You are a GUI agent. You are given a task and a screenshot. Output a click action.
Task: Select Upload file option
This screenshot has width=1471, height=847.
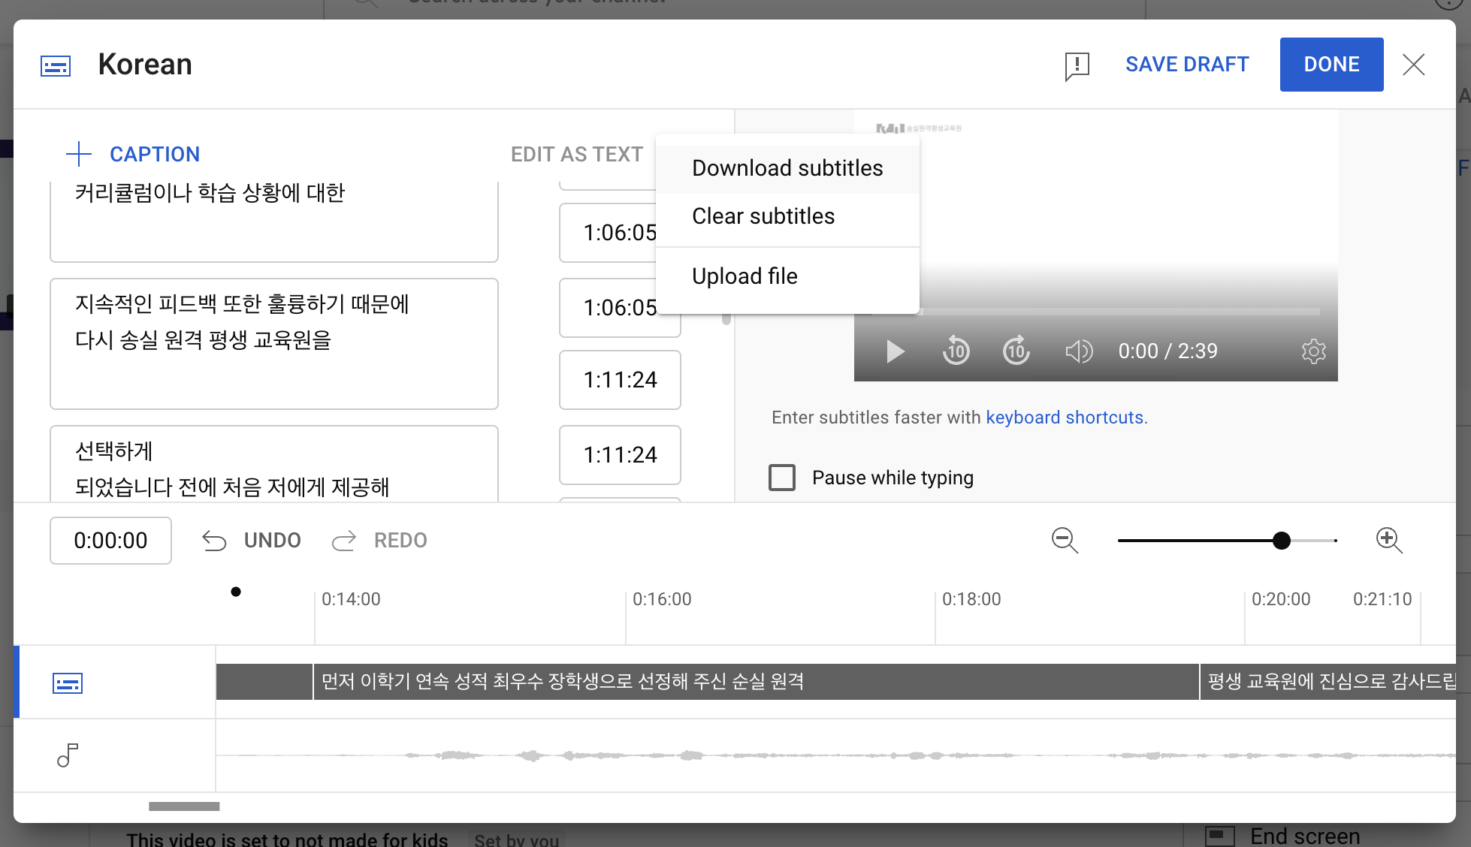tap(744, 276)
